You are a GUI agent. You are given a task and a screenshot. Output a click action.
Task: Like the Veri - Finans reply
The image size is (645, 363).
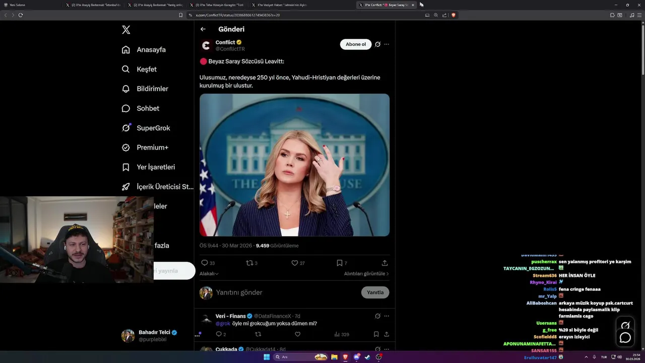297,334
